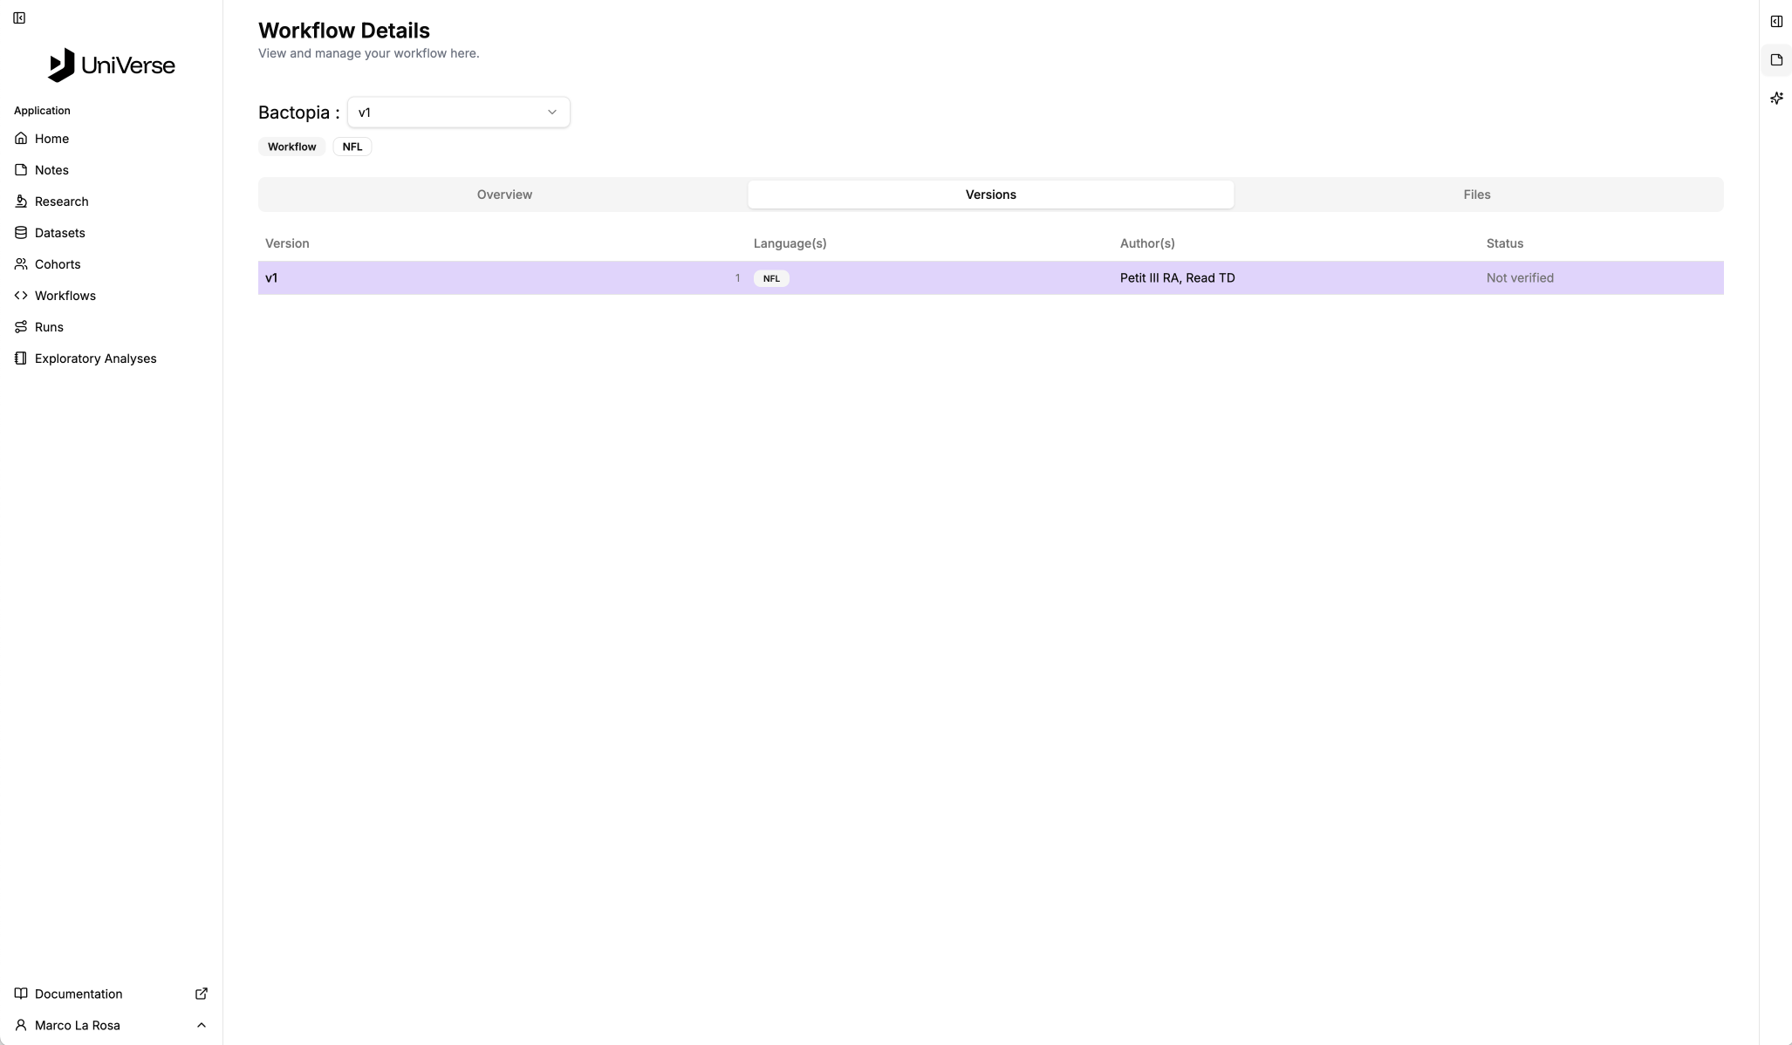Navigate to the Cohorts page
The image size is (1792, 1045).
[58, 264]
